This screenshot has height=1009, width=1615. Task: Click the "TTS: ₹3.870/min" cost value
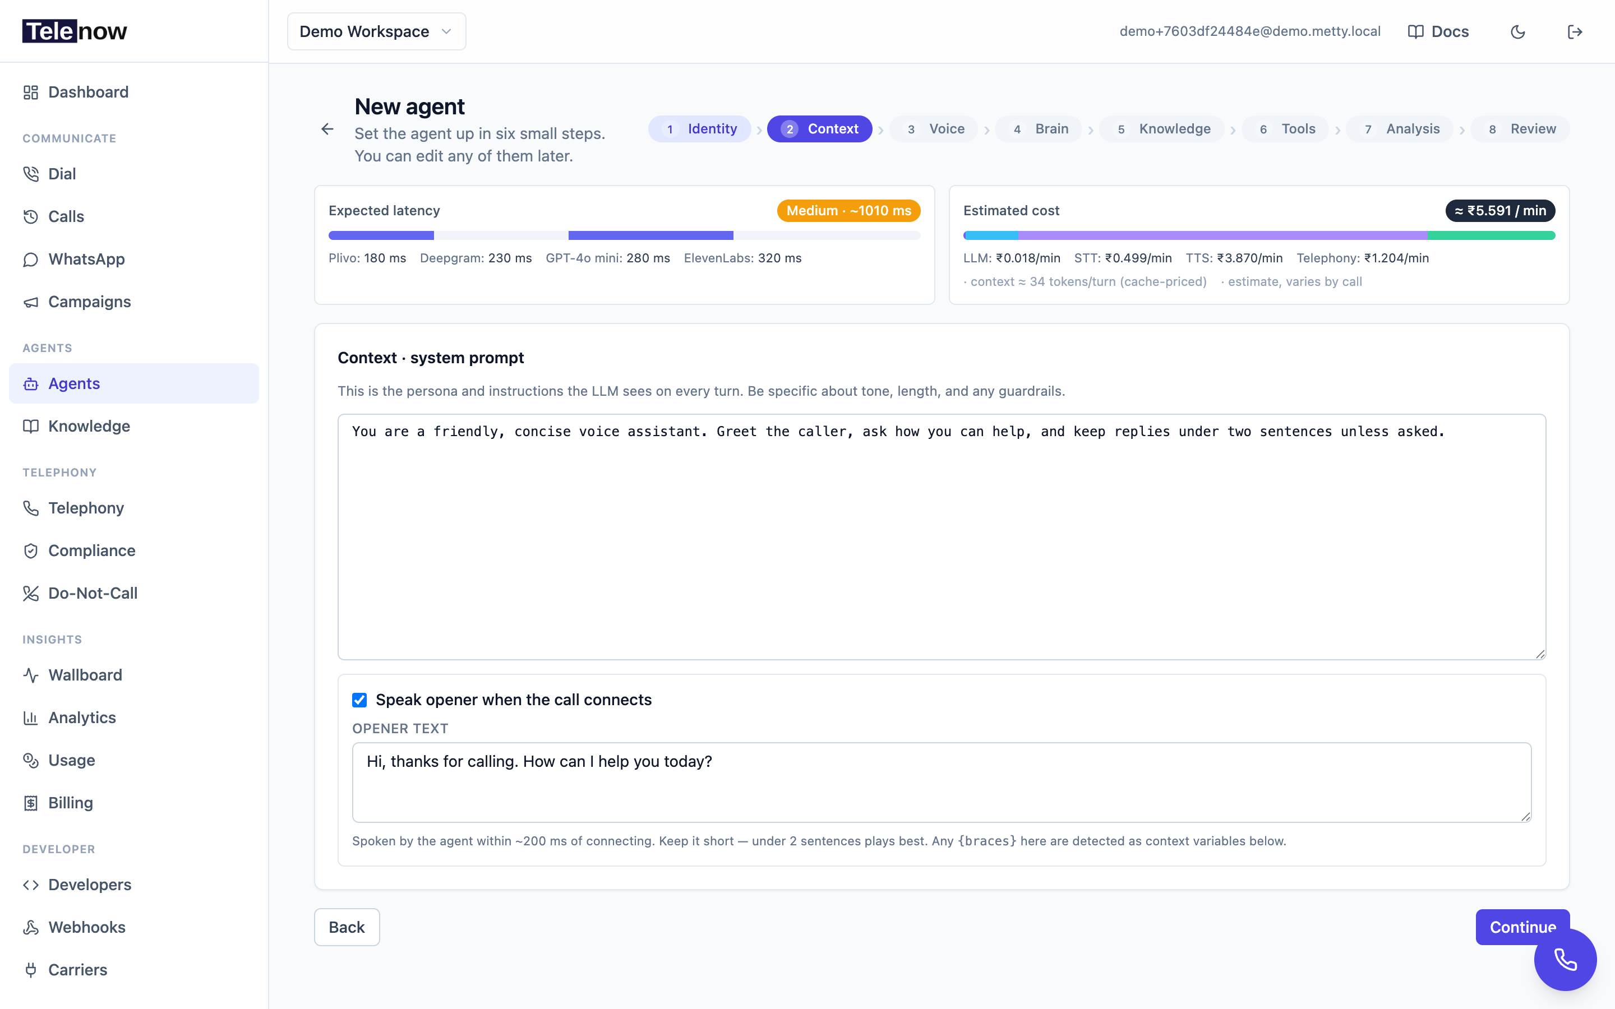[x=1234, y=258]
